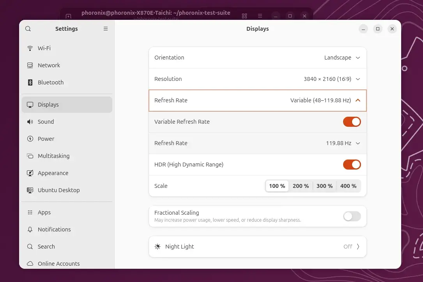The height and width of the screenshot is (282, 423).
Task: Open the Resolution 3840 × 2160 dropdown
Action: click(331, 79)
